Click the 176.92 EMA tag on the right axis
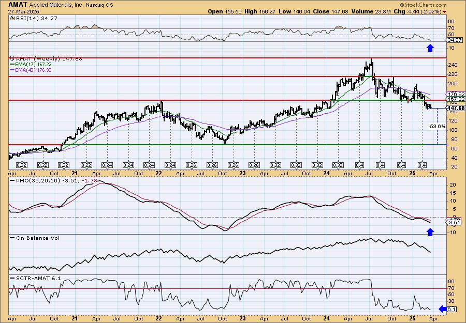Image resolution: width=466 pixels, height=323 pixels. coord(457,94)
